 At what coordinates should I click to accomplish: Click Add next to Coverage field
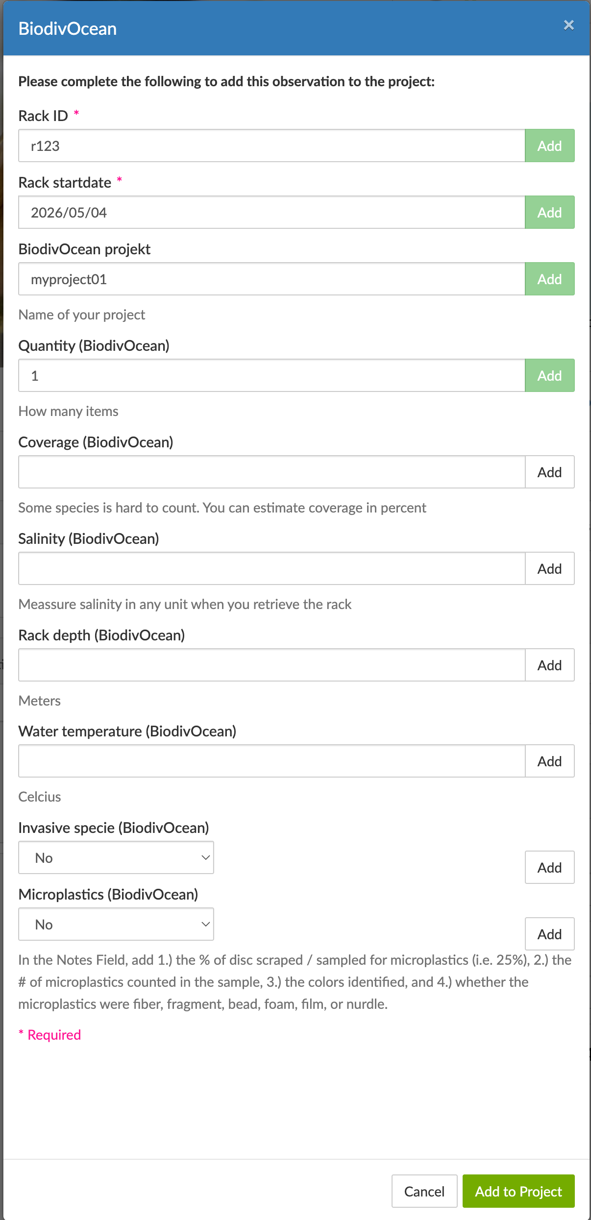(550, 472)
